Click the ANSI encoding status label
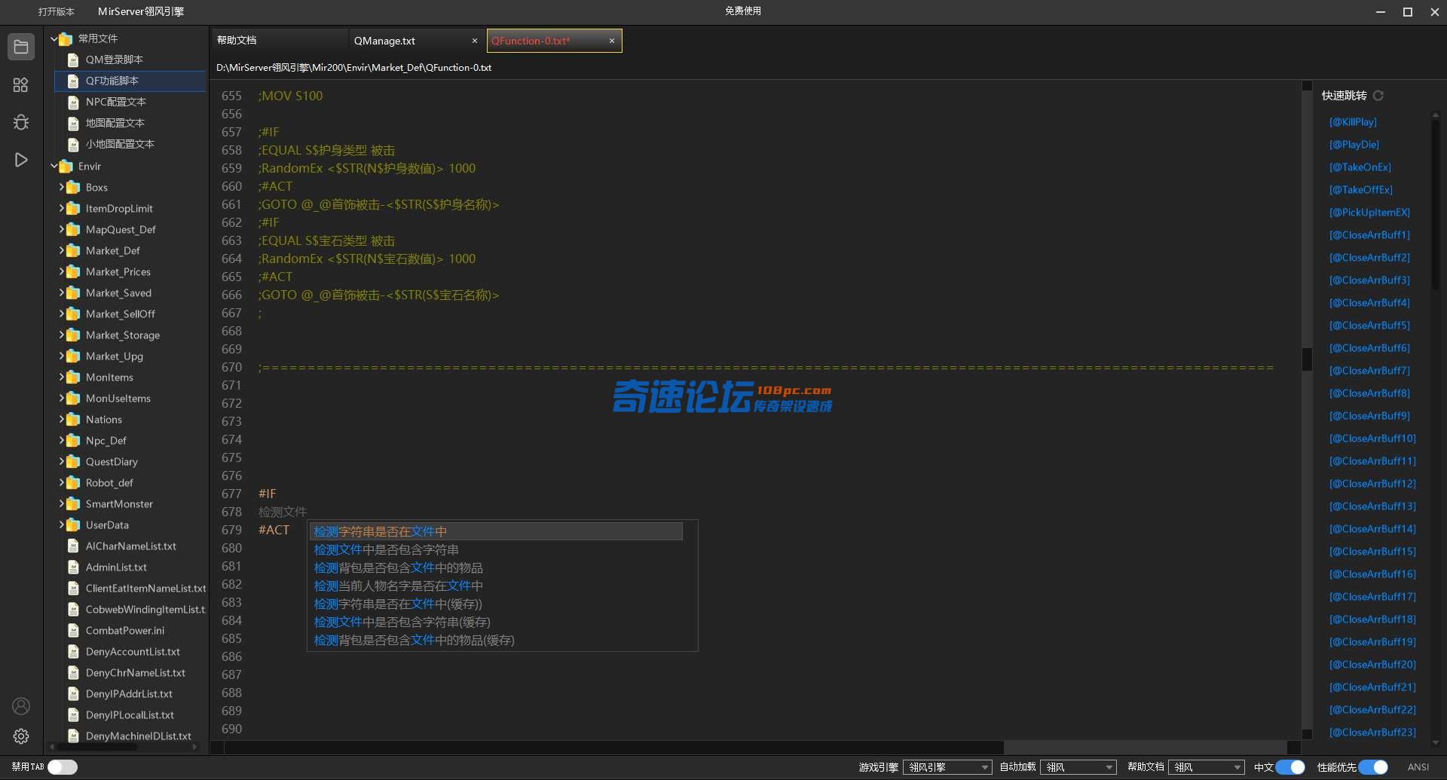Screen dimensions: 1447x780 pos(1418,767)
